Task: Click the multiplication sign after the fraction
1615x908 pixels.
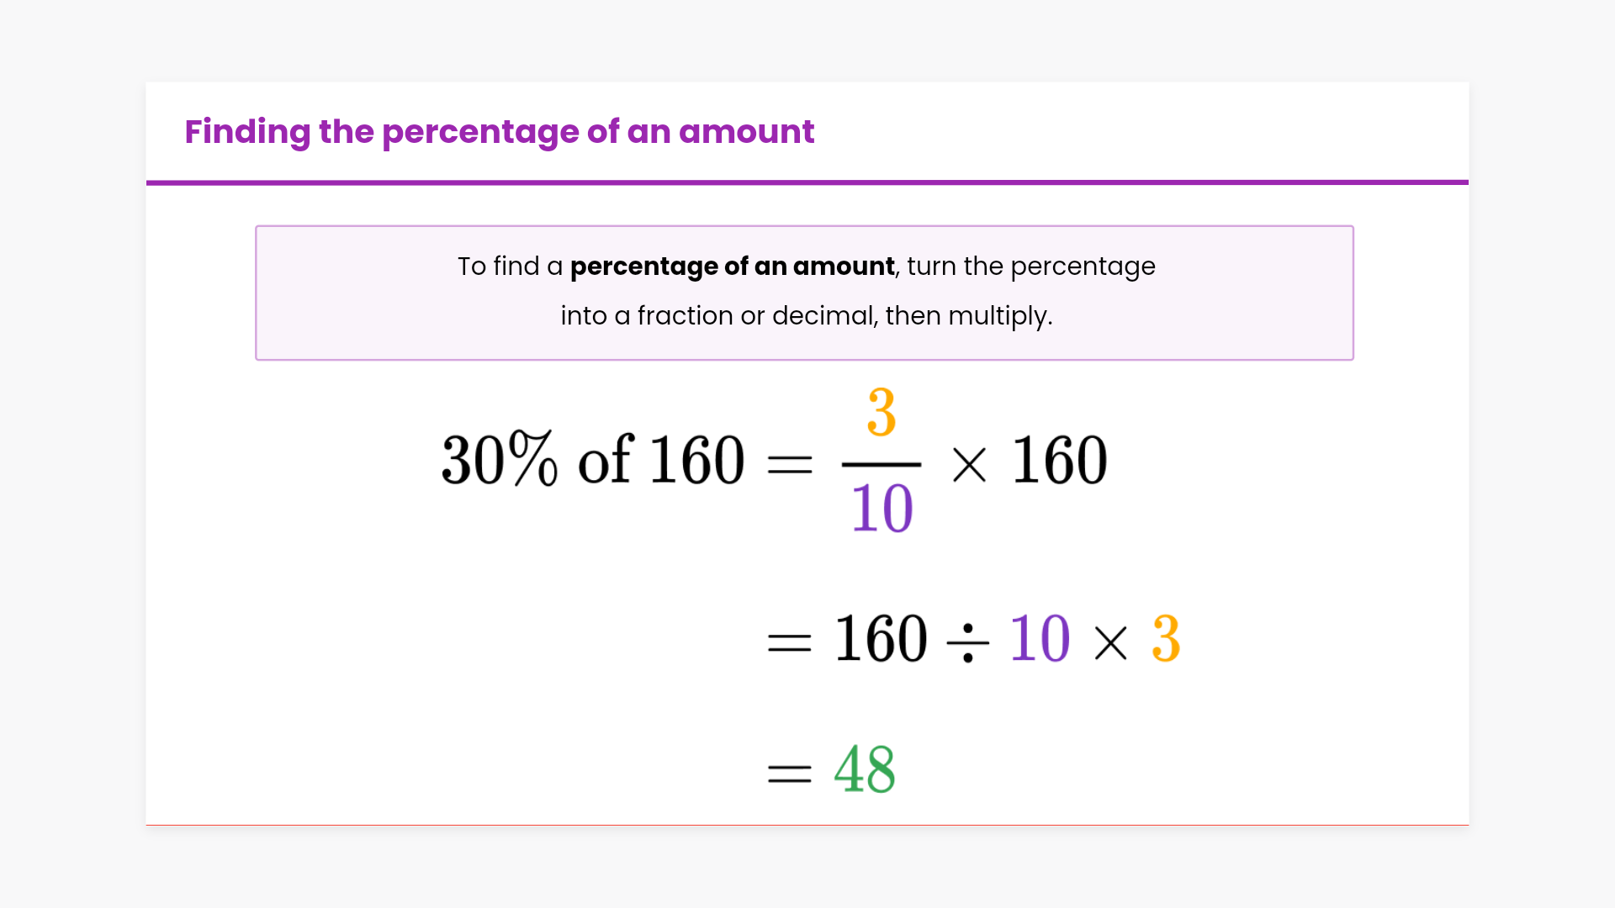Action: click(969, 465)
